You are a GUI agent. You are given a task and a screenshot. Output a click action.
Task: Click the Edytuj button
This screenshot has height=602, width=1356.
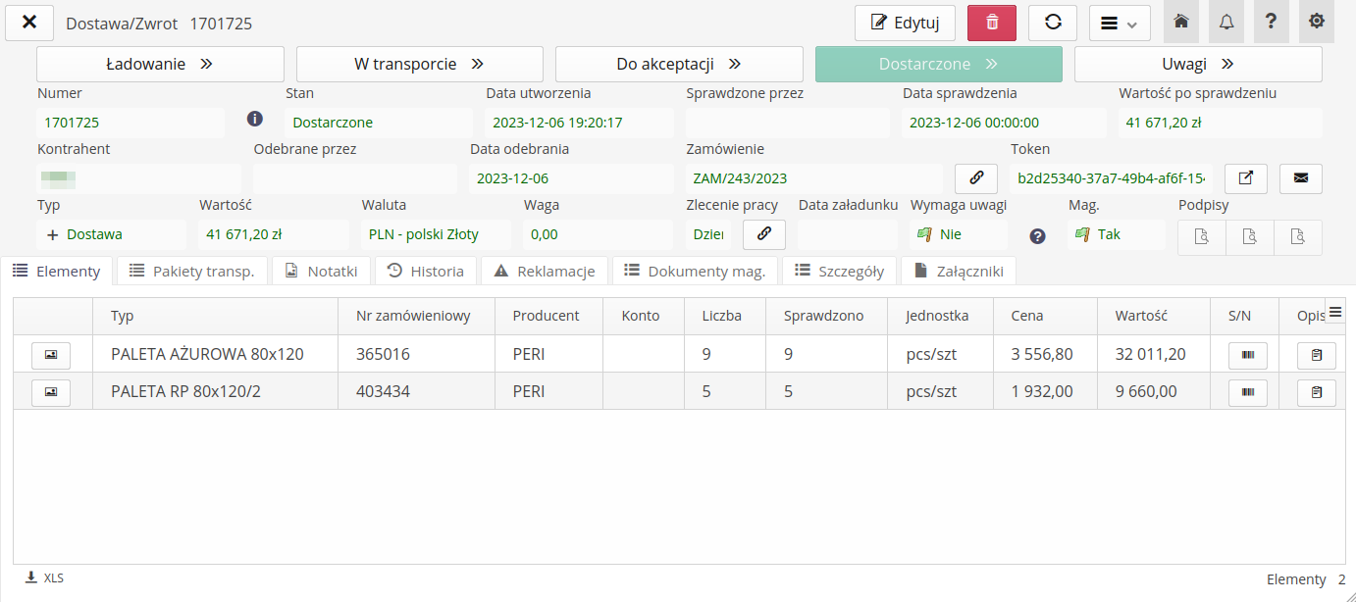coord(905,23)
